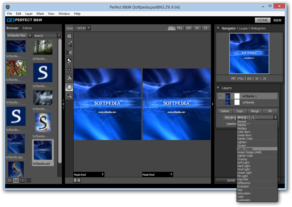
Task: Open the Softpedia Files source dropdown
Action: coord(19,35)
